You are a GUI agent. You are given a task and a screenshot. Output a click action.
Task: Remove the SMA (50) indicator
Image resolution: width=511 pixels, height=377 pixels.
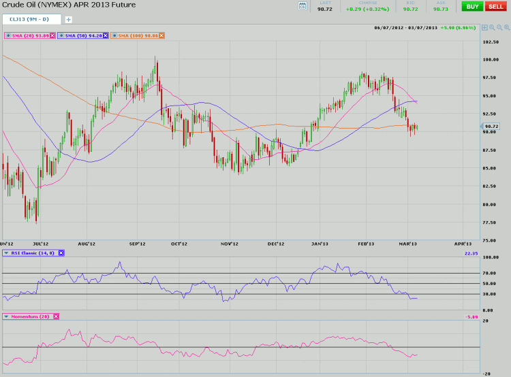click(x=105, y=35)
